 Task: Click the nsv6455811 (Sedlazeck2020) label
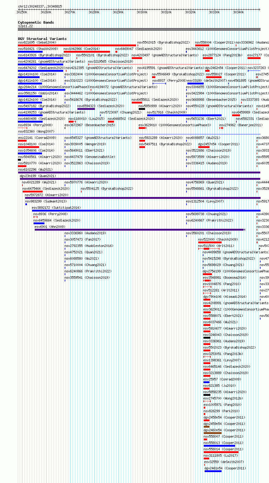coord(155,100)
